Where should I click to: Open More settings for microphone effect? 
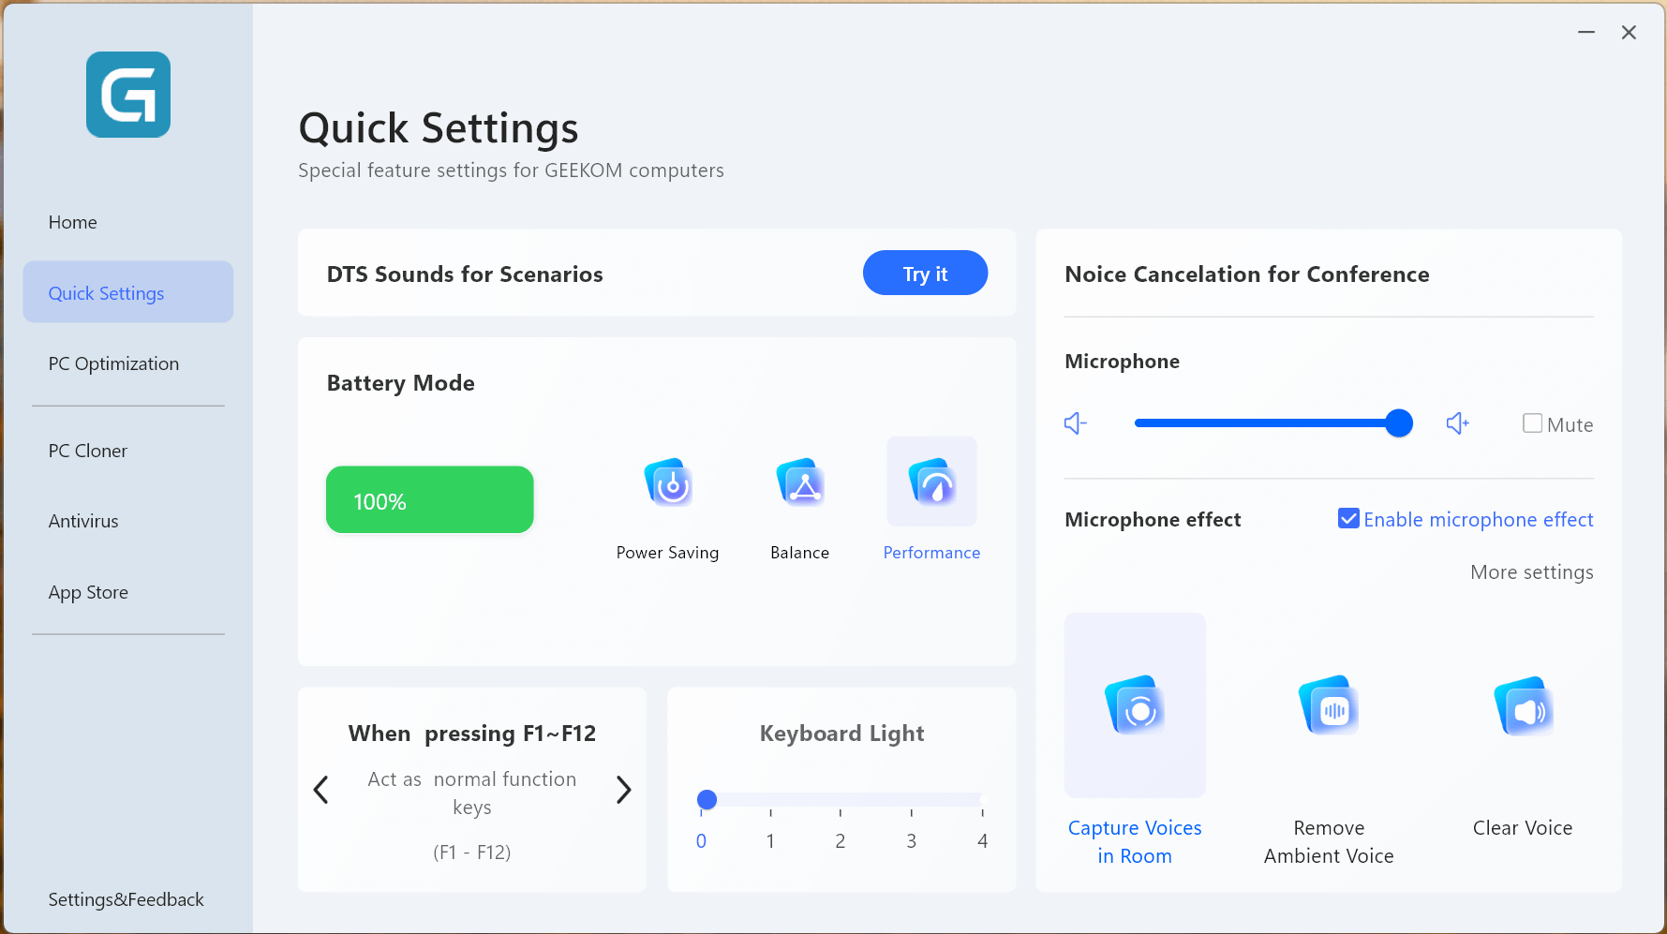1531,571
